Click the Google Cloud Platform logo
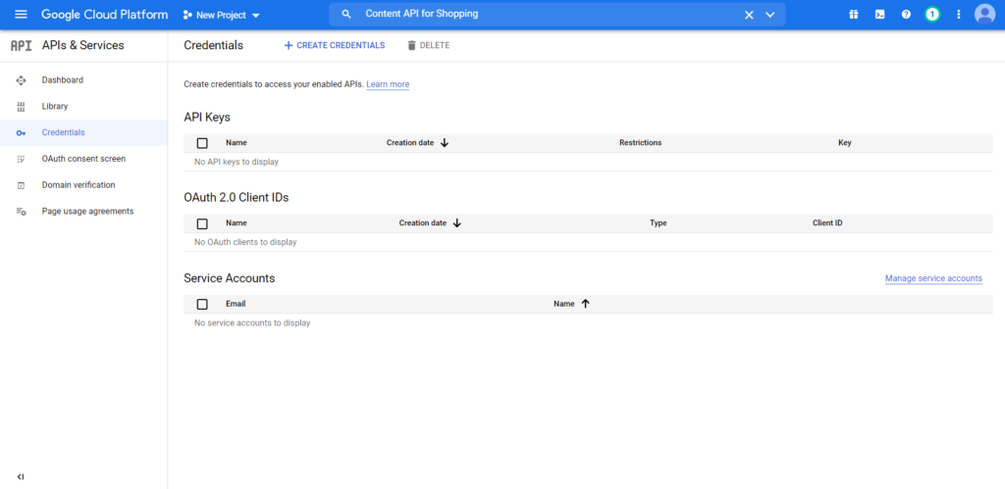Viewport: 1005px width, 489px height. coord(105,15)
